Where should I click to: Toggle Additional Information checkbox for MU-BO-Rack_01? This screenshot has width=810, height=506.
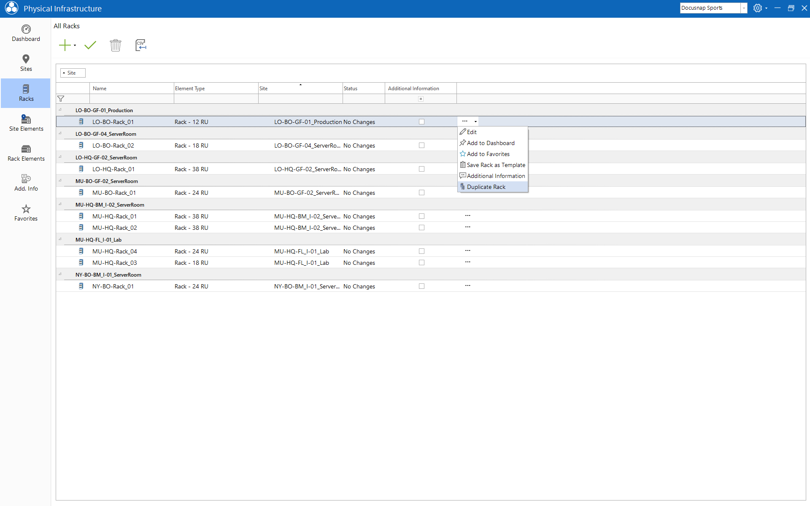tap(421, 193)
